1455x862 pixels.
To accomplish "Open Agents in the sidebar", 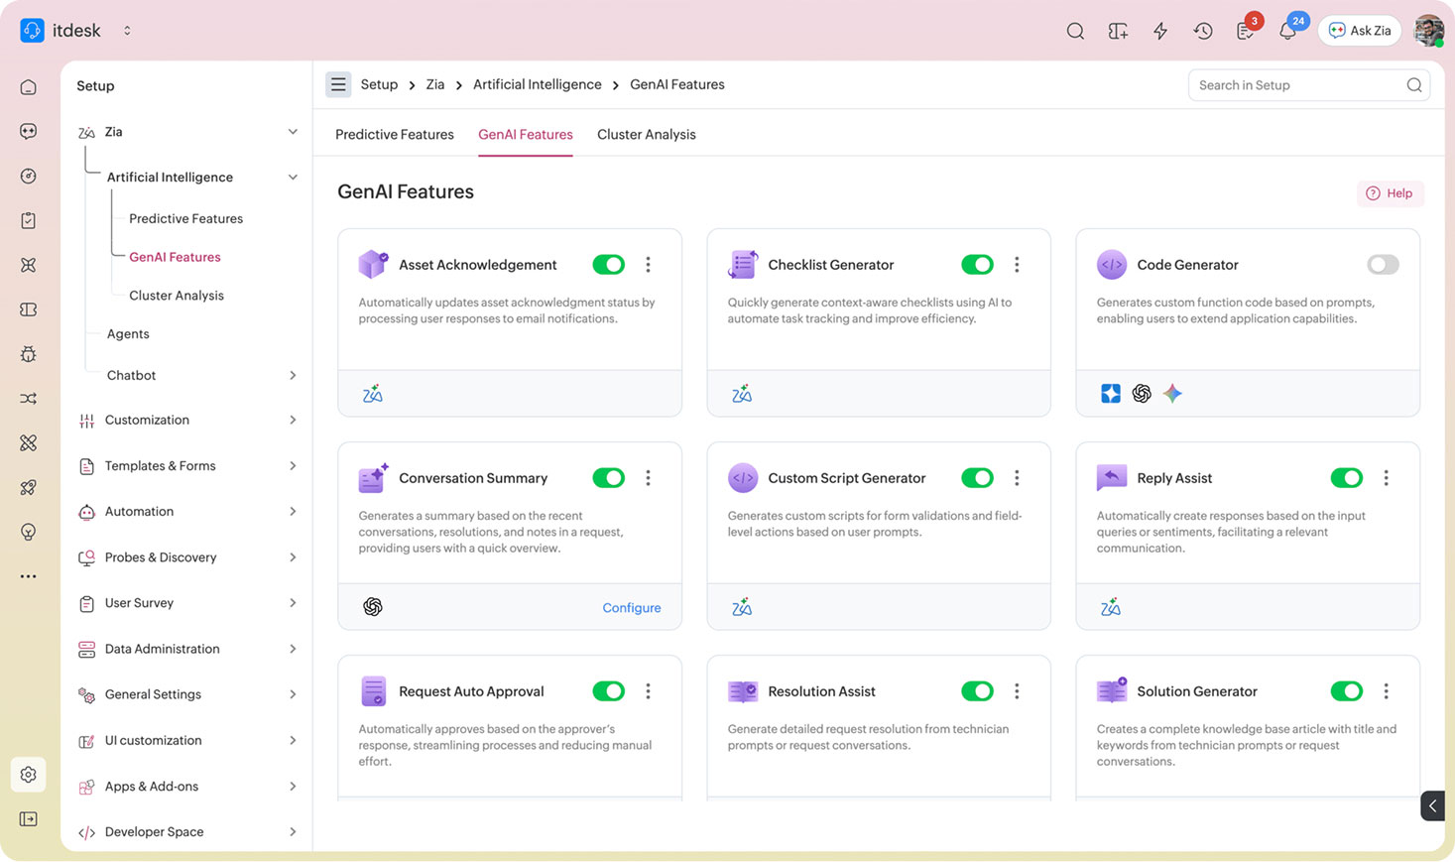I will coord(128,334).
